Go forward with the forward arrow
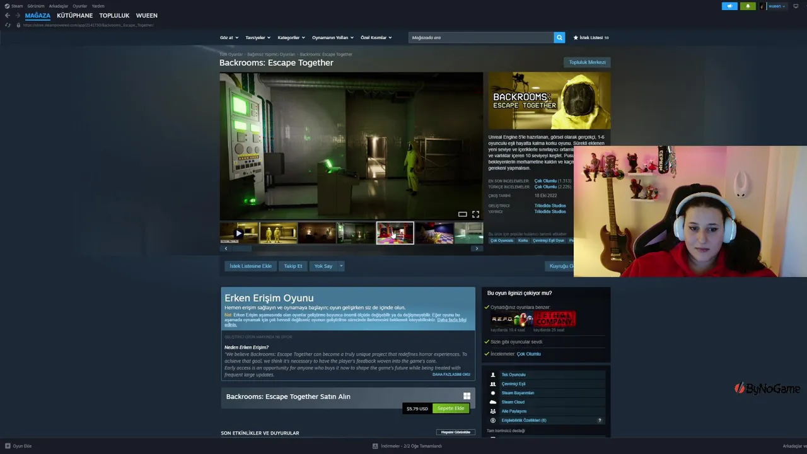807x454 pixels. (18, 15)
